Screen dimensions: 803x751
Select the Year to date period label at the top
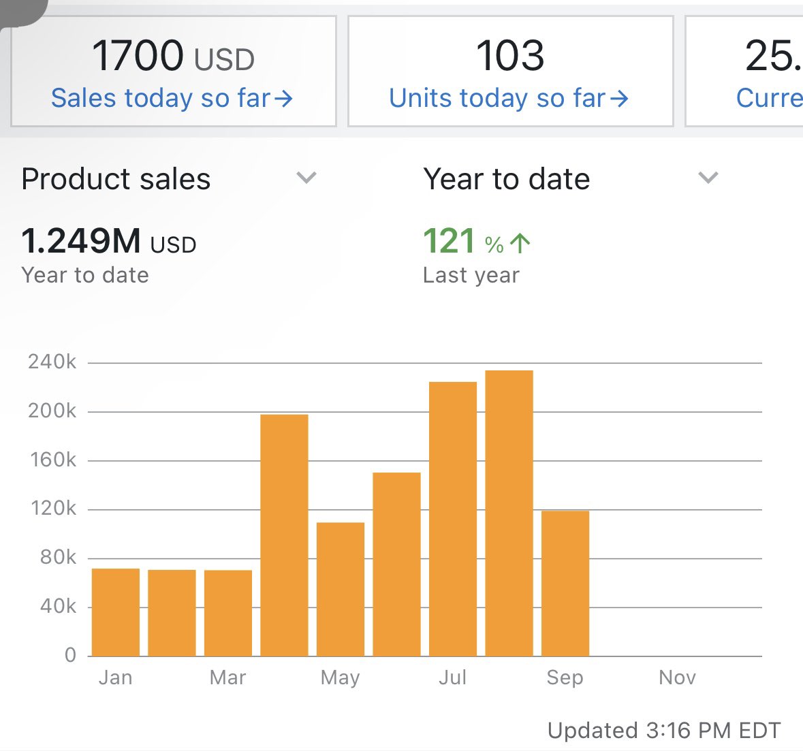point(507,179)
